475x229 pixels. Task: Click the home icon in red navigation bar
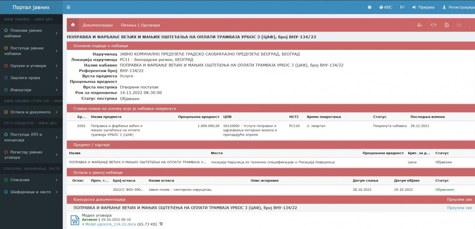click(x=73, y=25)
